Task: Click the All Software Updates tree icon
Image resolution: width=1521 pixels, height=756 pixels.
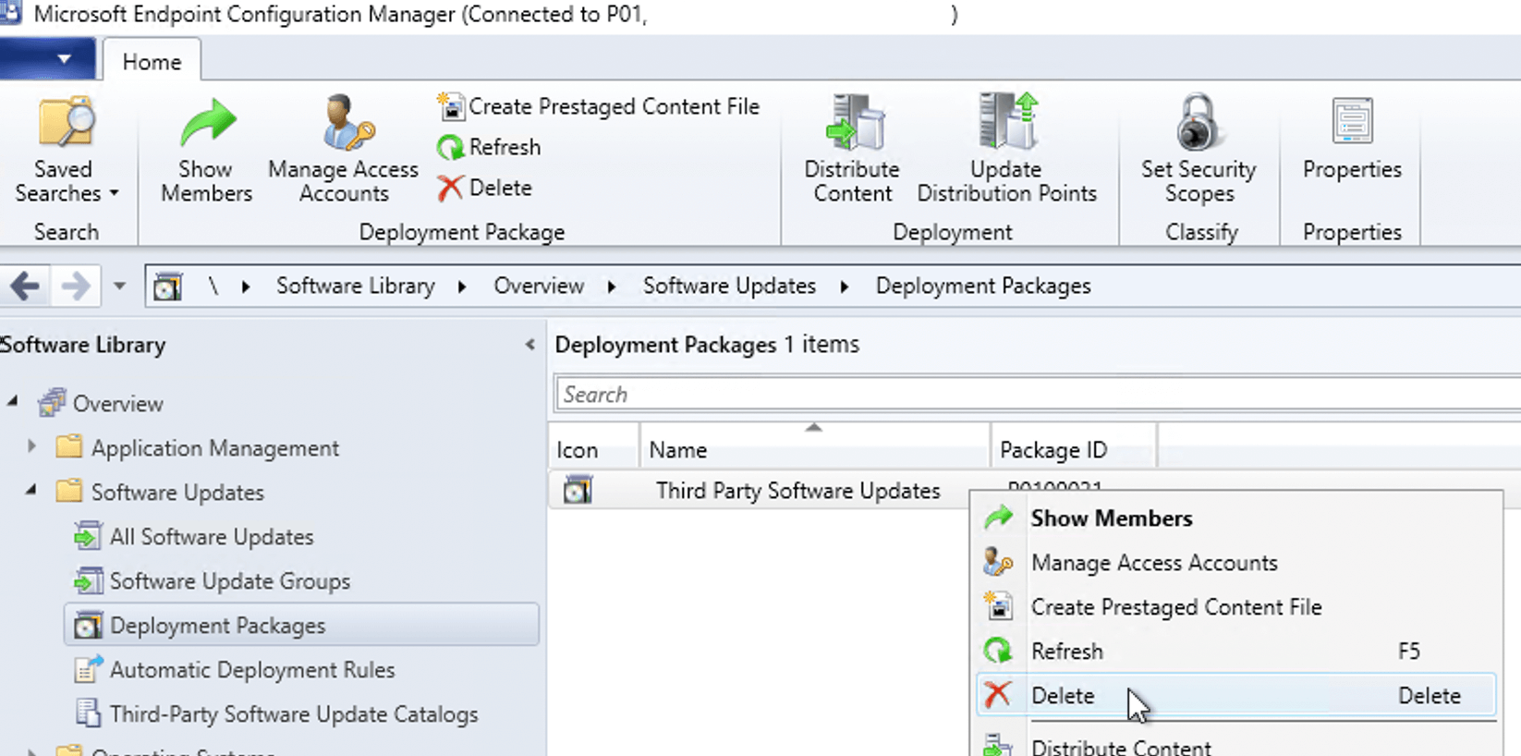Action: pyautogui.click(x=88, y=536)
